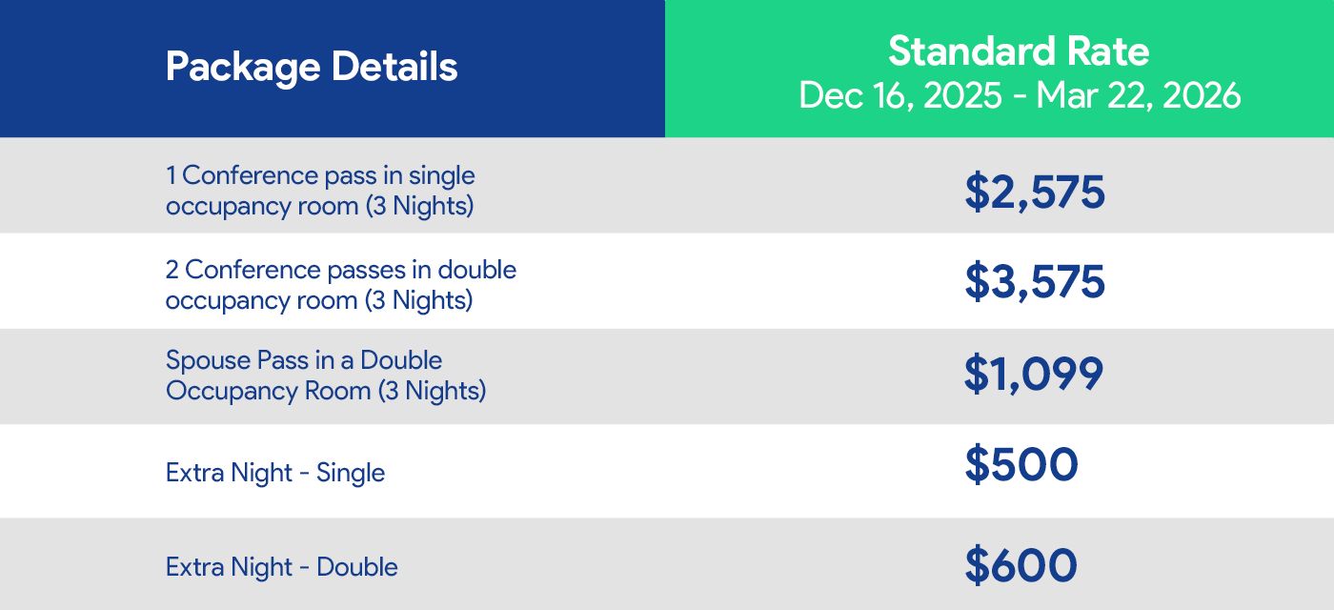Click the $1,099 Spouse Pass price
Screen dimensions: 1334x610
click(x=1033, y=374)
